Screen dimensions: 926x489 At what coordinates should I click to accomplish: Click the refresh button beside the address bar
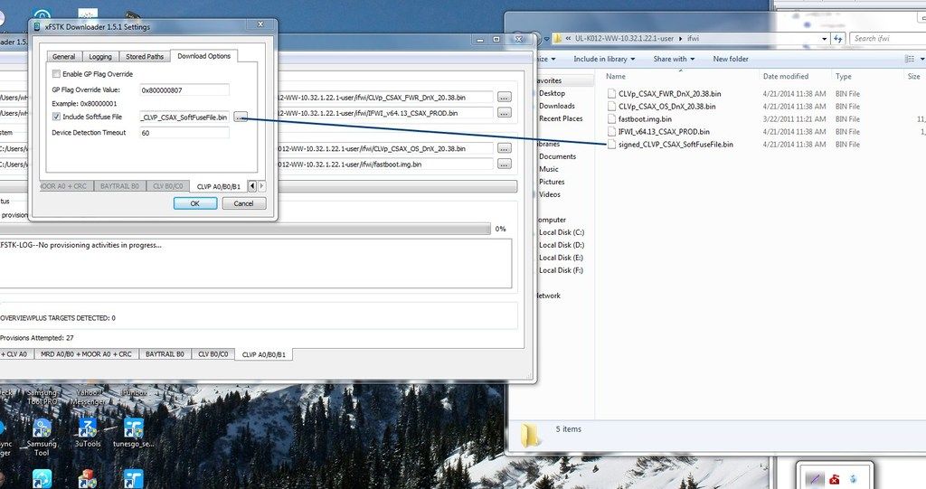tap(838, 39)
